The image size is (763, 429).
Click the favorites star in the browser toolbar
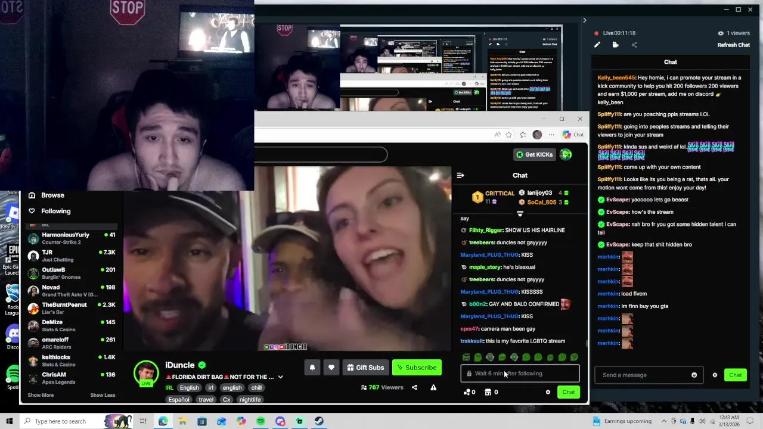point(508,135)
